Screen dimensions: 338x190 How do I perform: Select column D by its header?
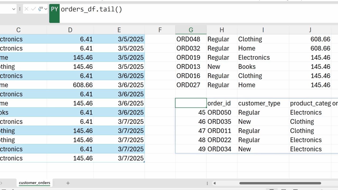(70, 30)
